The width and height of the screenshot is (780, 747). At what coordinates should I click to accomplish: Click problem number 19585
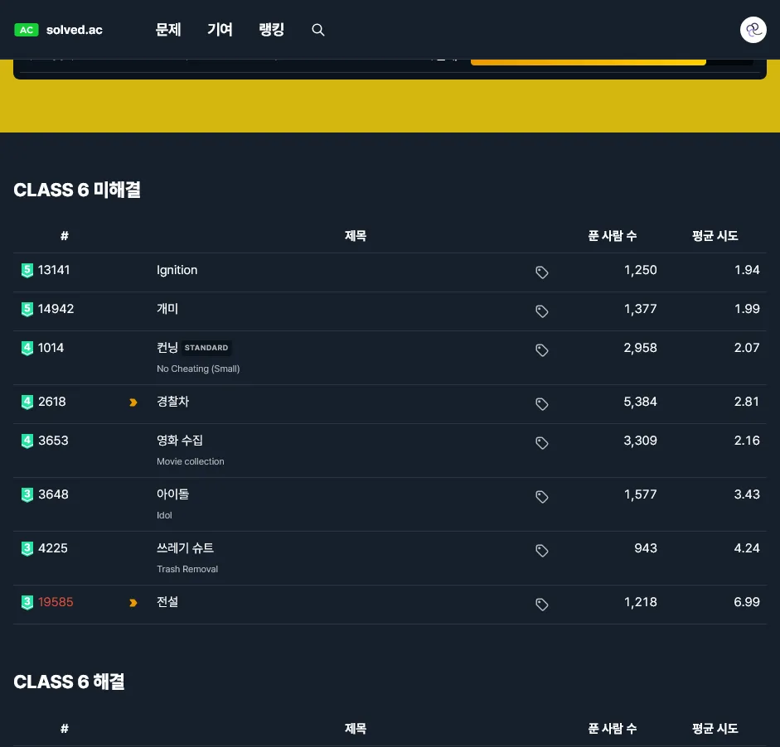pos(56,602)
